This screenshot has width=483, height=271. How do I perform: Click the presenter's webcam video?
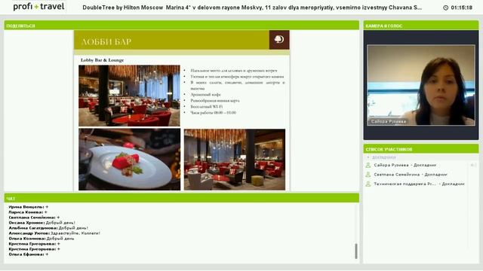(x=421, y=85)
